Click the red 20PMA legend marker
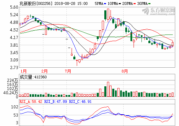The width and height of the screenshot is (179, 126). pyautogui.click(x=135, y=4)
